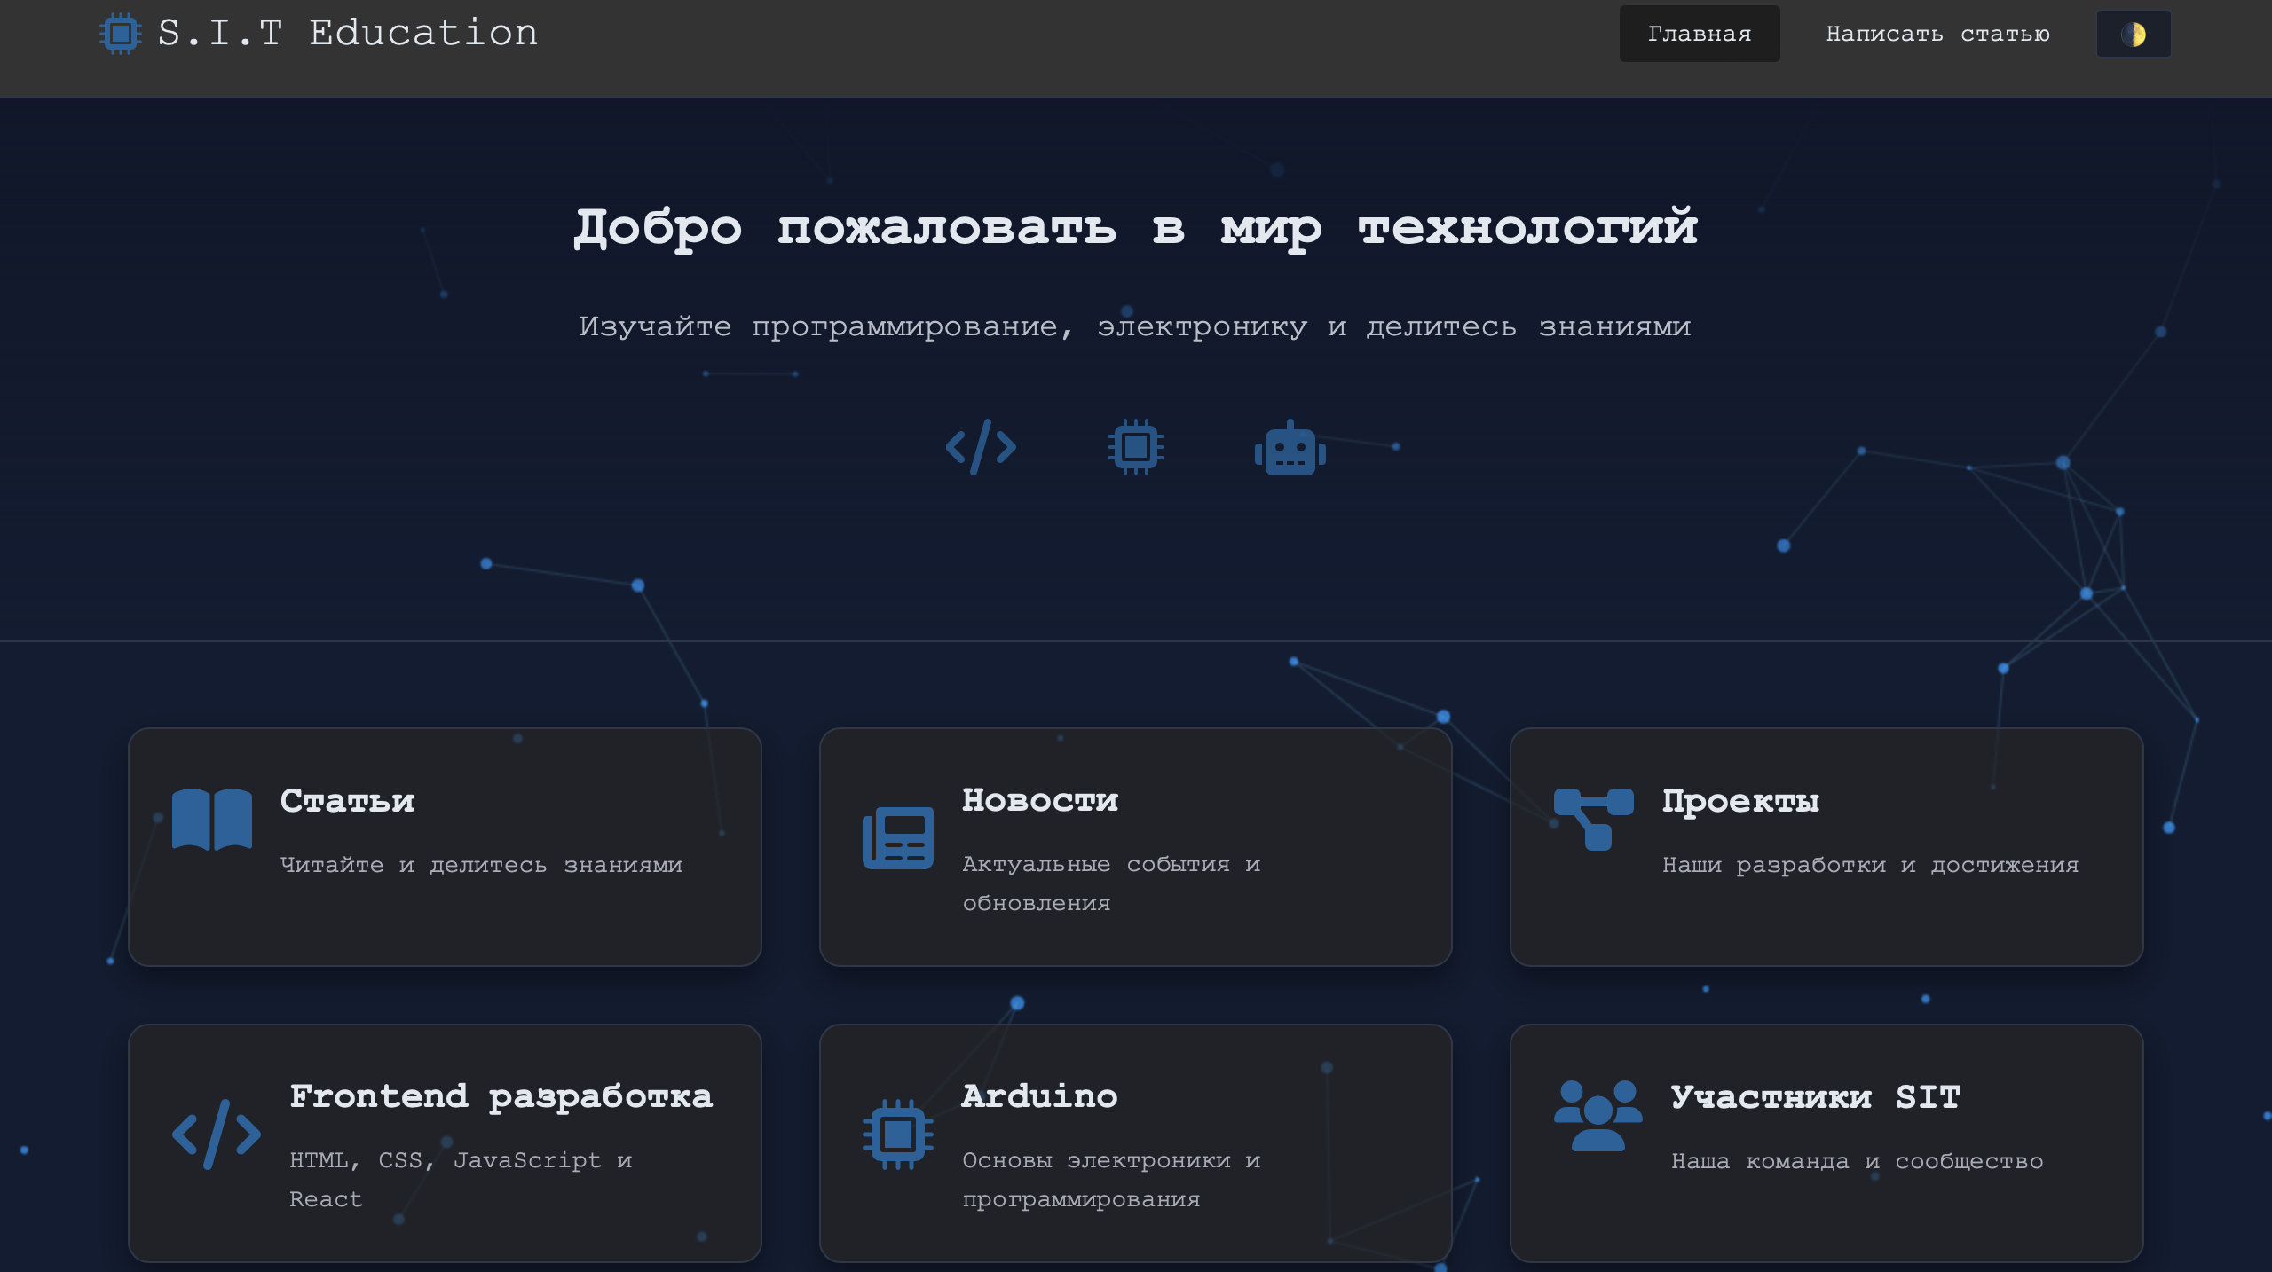2272x1272 pixels.
Task: Click the text 'Наша команда и сообщество'
Action: pyautogui.click(x=1858, y=1161)
